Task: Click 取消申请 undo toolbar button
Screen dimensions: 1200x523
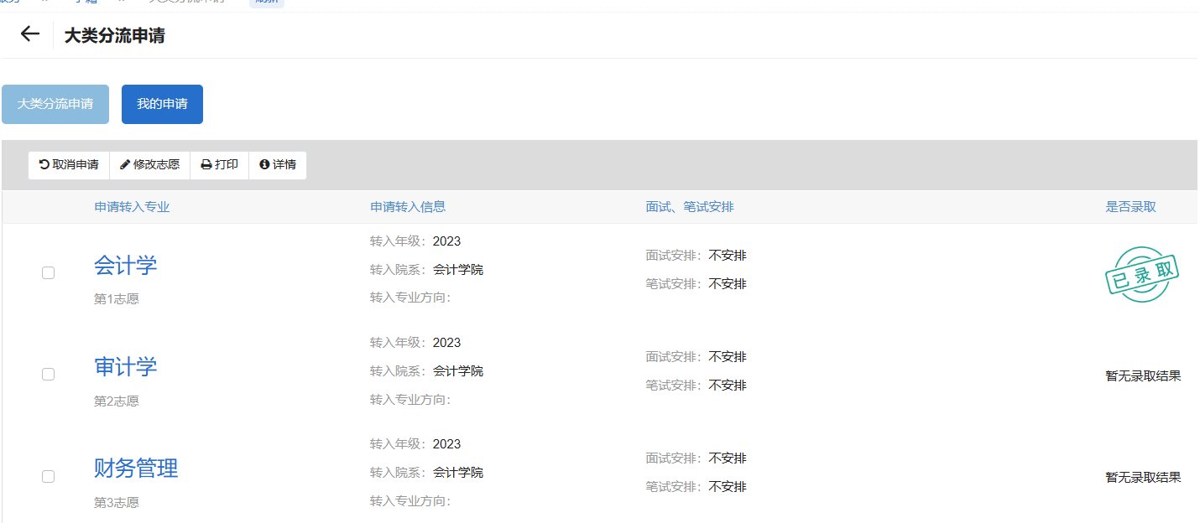Action: 69,165
